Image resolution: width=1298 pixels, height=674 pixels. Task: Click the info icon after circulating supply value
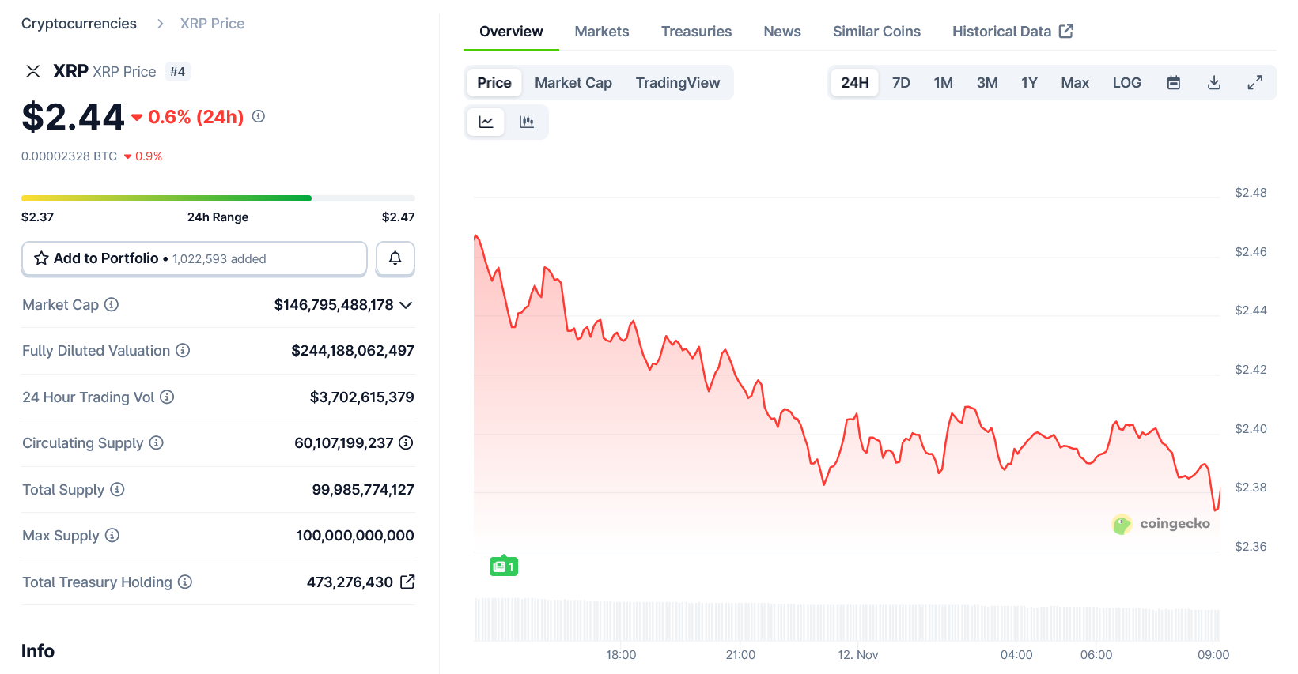(406, 442)
